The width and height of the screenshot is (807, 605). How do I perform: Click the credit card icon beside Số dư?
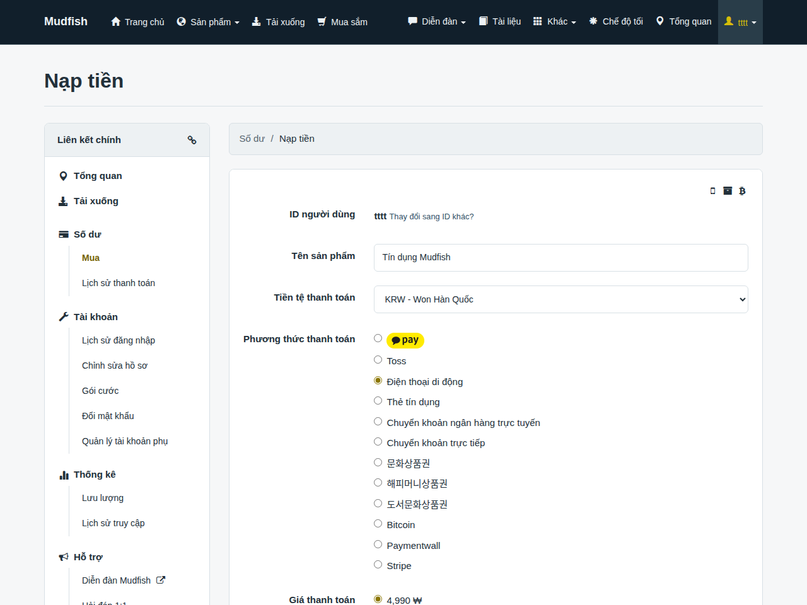(64, 234)
